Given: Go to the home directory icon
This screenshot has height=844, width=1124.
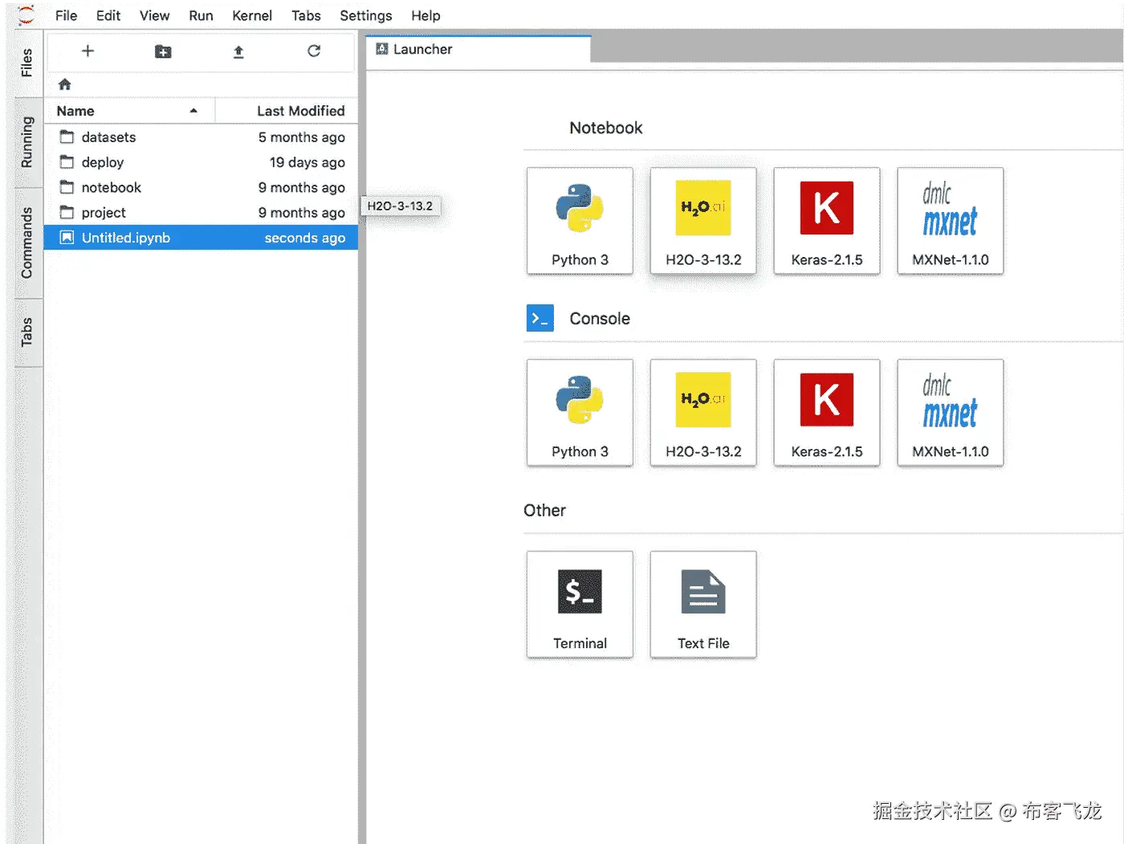Looking at the screenshot, I should coord(65,84).
